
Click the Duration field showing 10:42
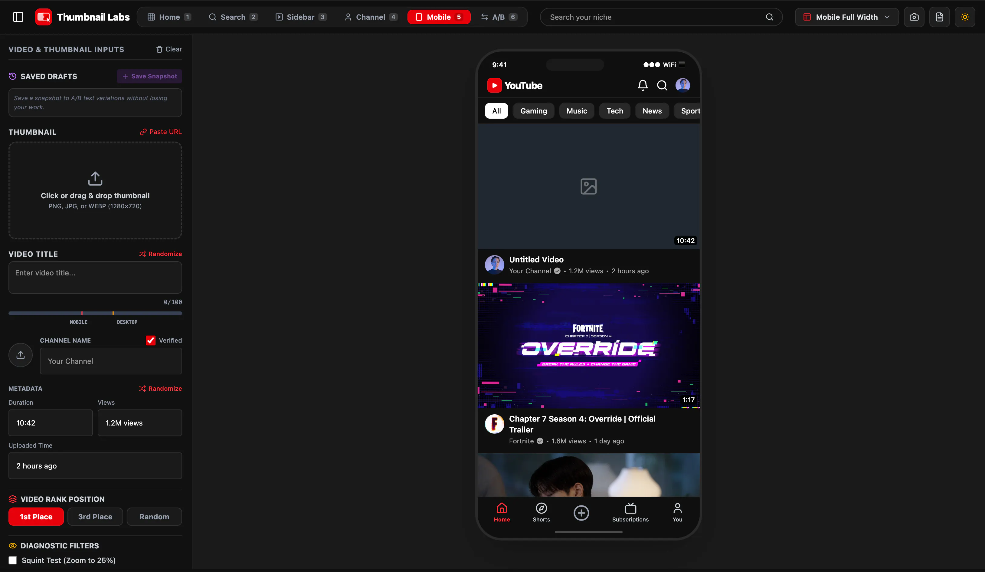pos(51,423)
